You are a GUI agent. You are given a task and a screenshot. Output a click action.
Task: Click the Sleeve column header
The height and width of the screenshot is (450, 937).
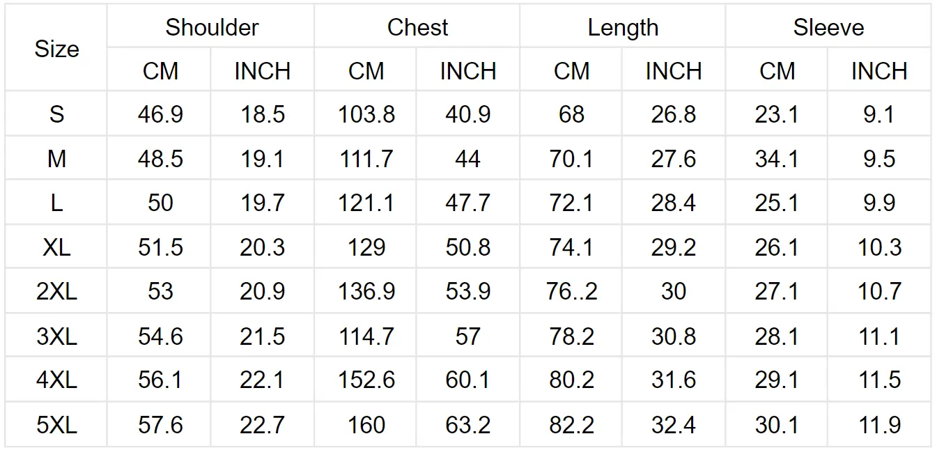[x=828, y=27]
